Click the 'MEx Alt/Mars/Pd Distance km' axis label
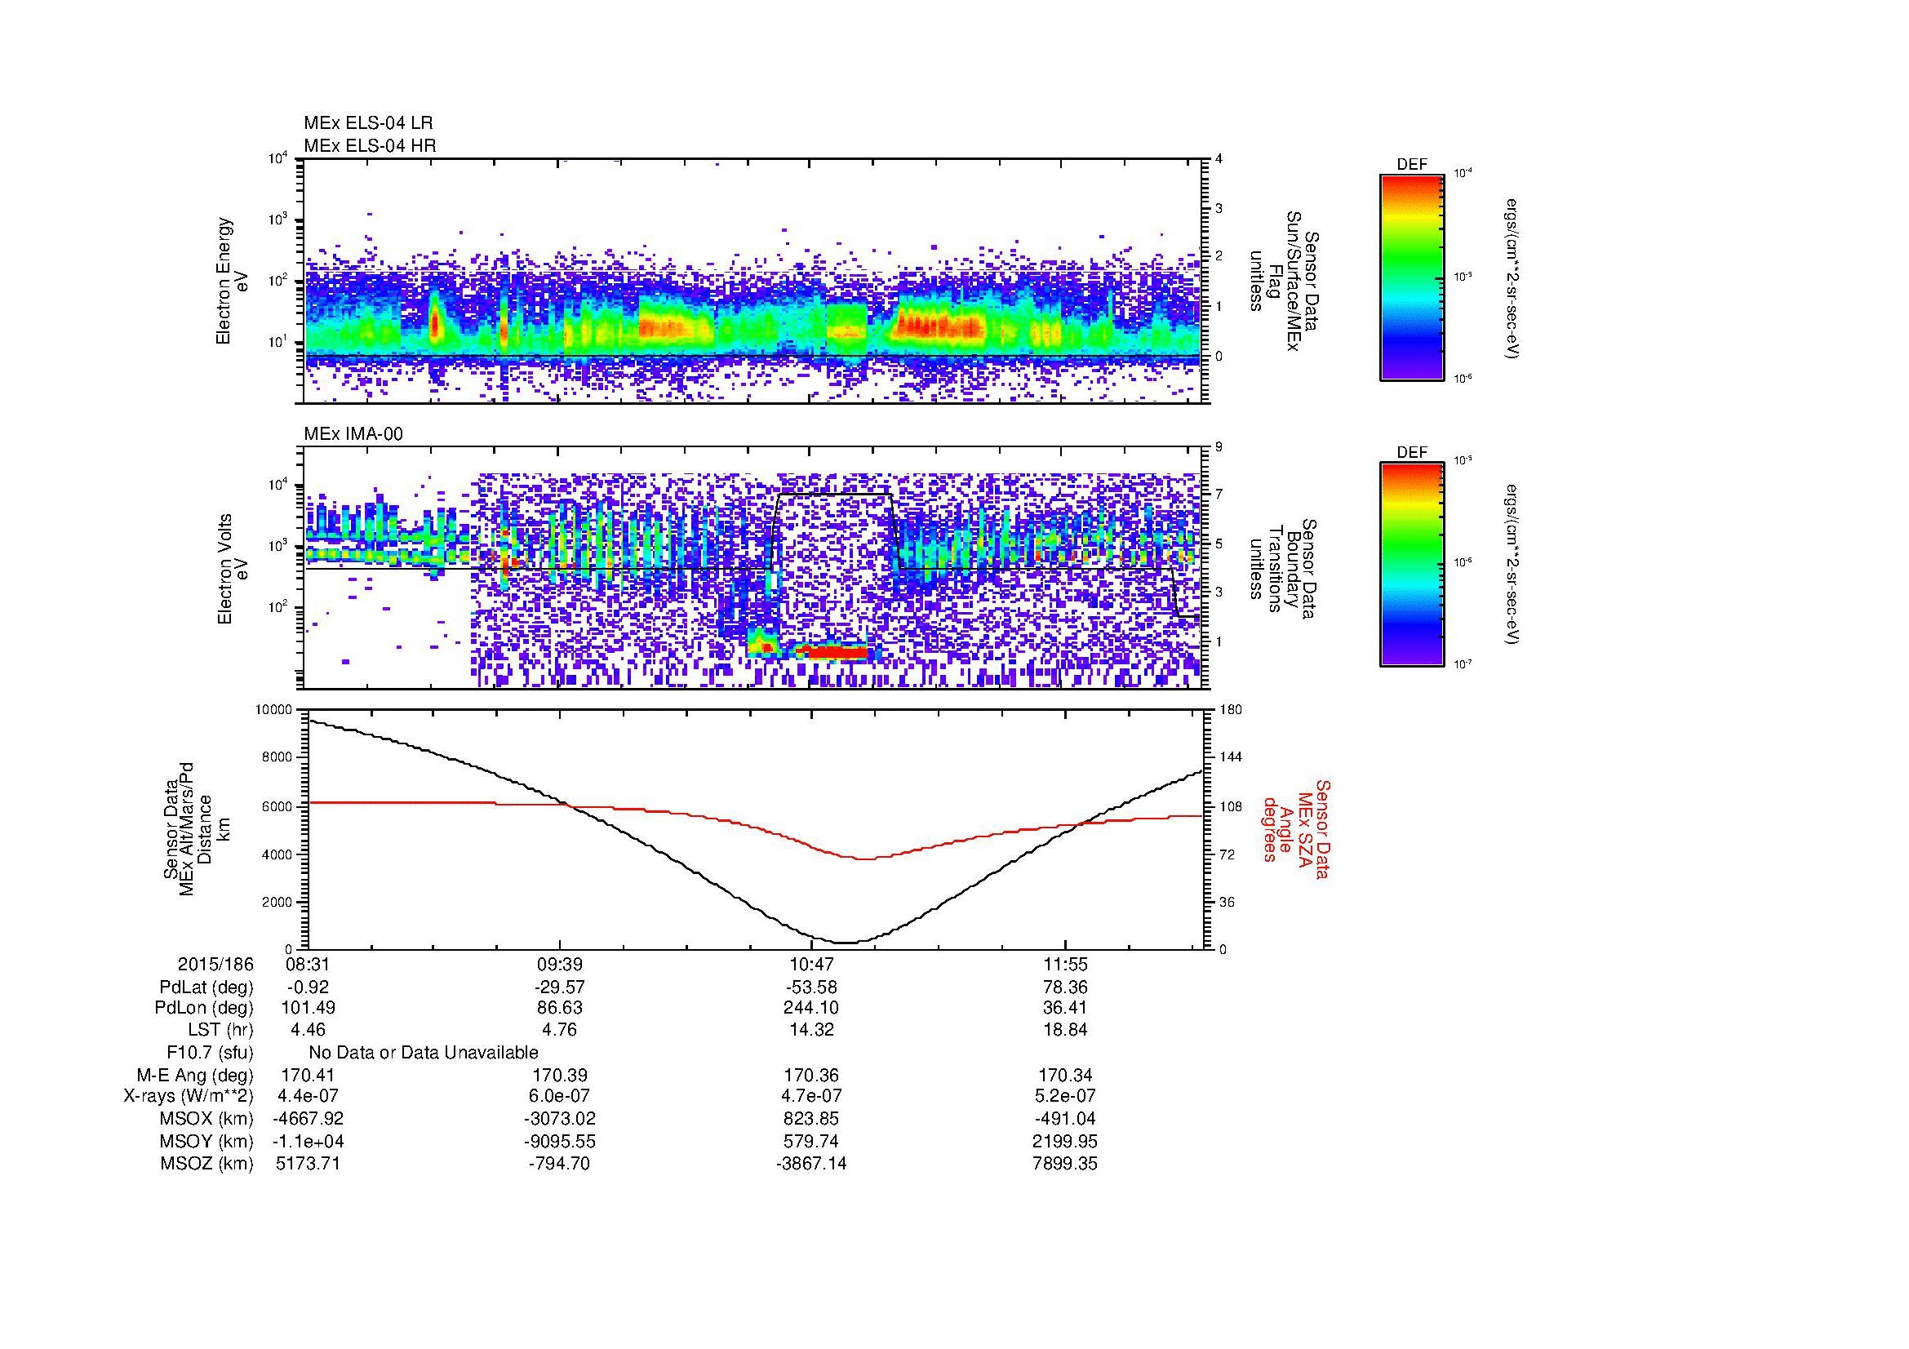Screen dimensions: 1909x1349 pyautogui.click(x=196, y=828)
